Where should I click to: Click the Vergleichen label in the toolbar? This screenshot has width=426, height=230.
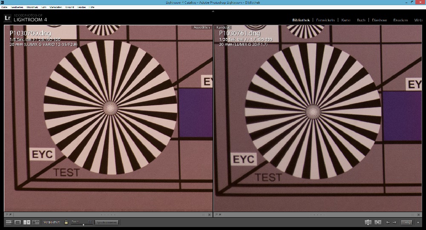tap(52, 222)
